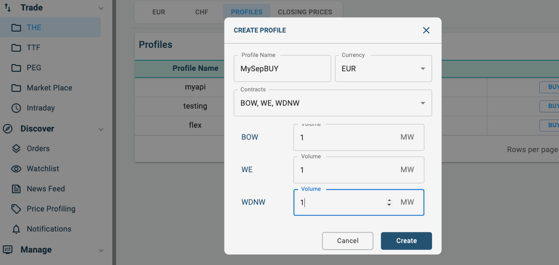Open the TTF folder item

(x=33, y=48)
